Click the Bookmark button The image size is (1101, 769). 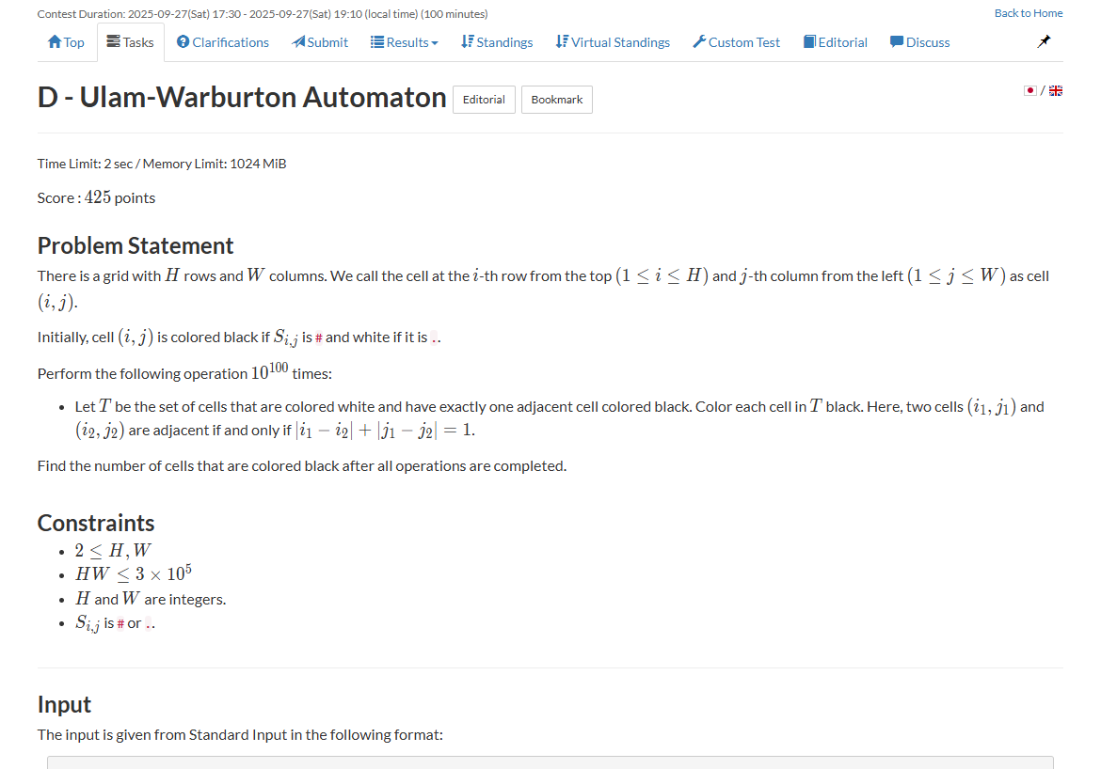coord(557,100)
